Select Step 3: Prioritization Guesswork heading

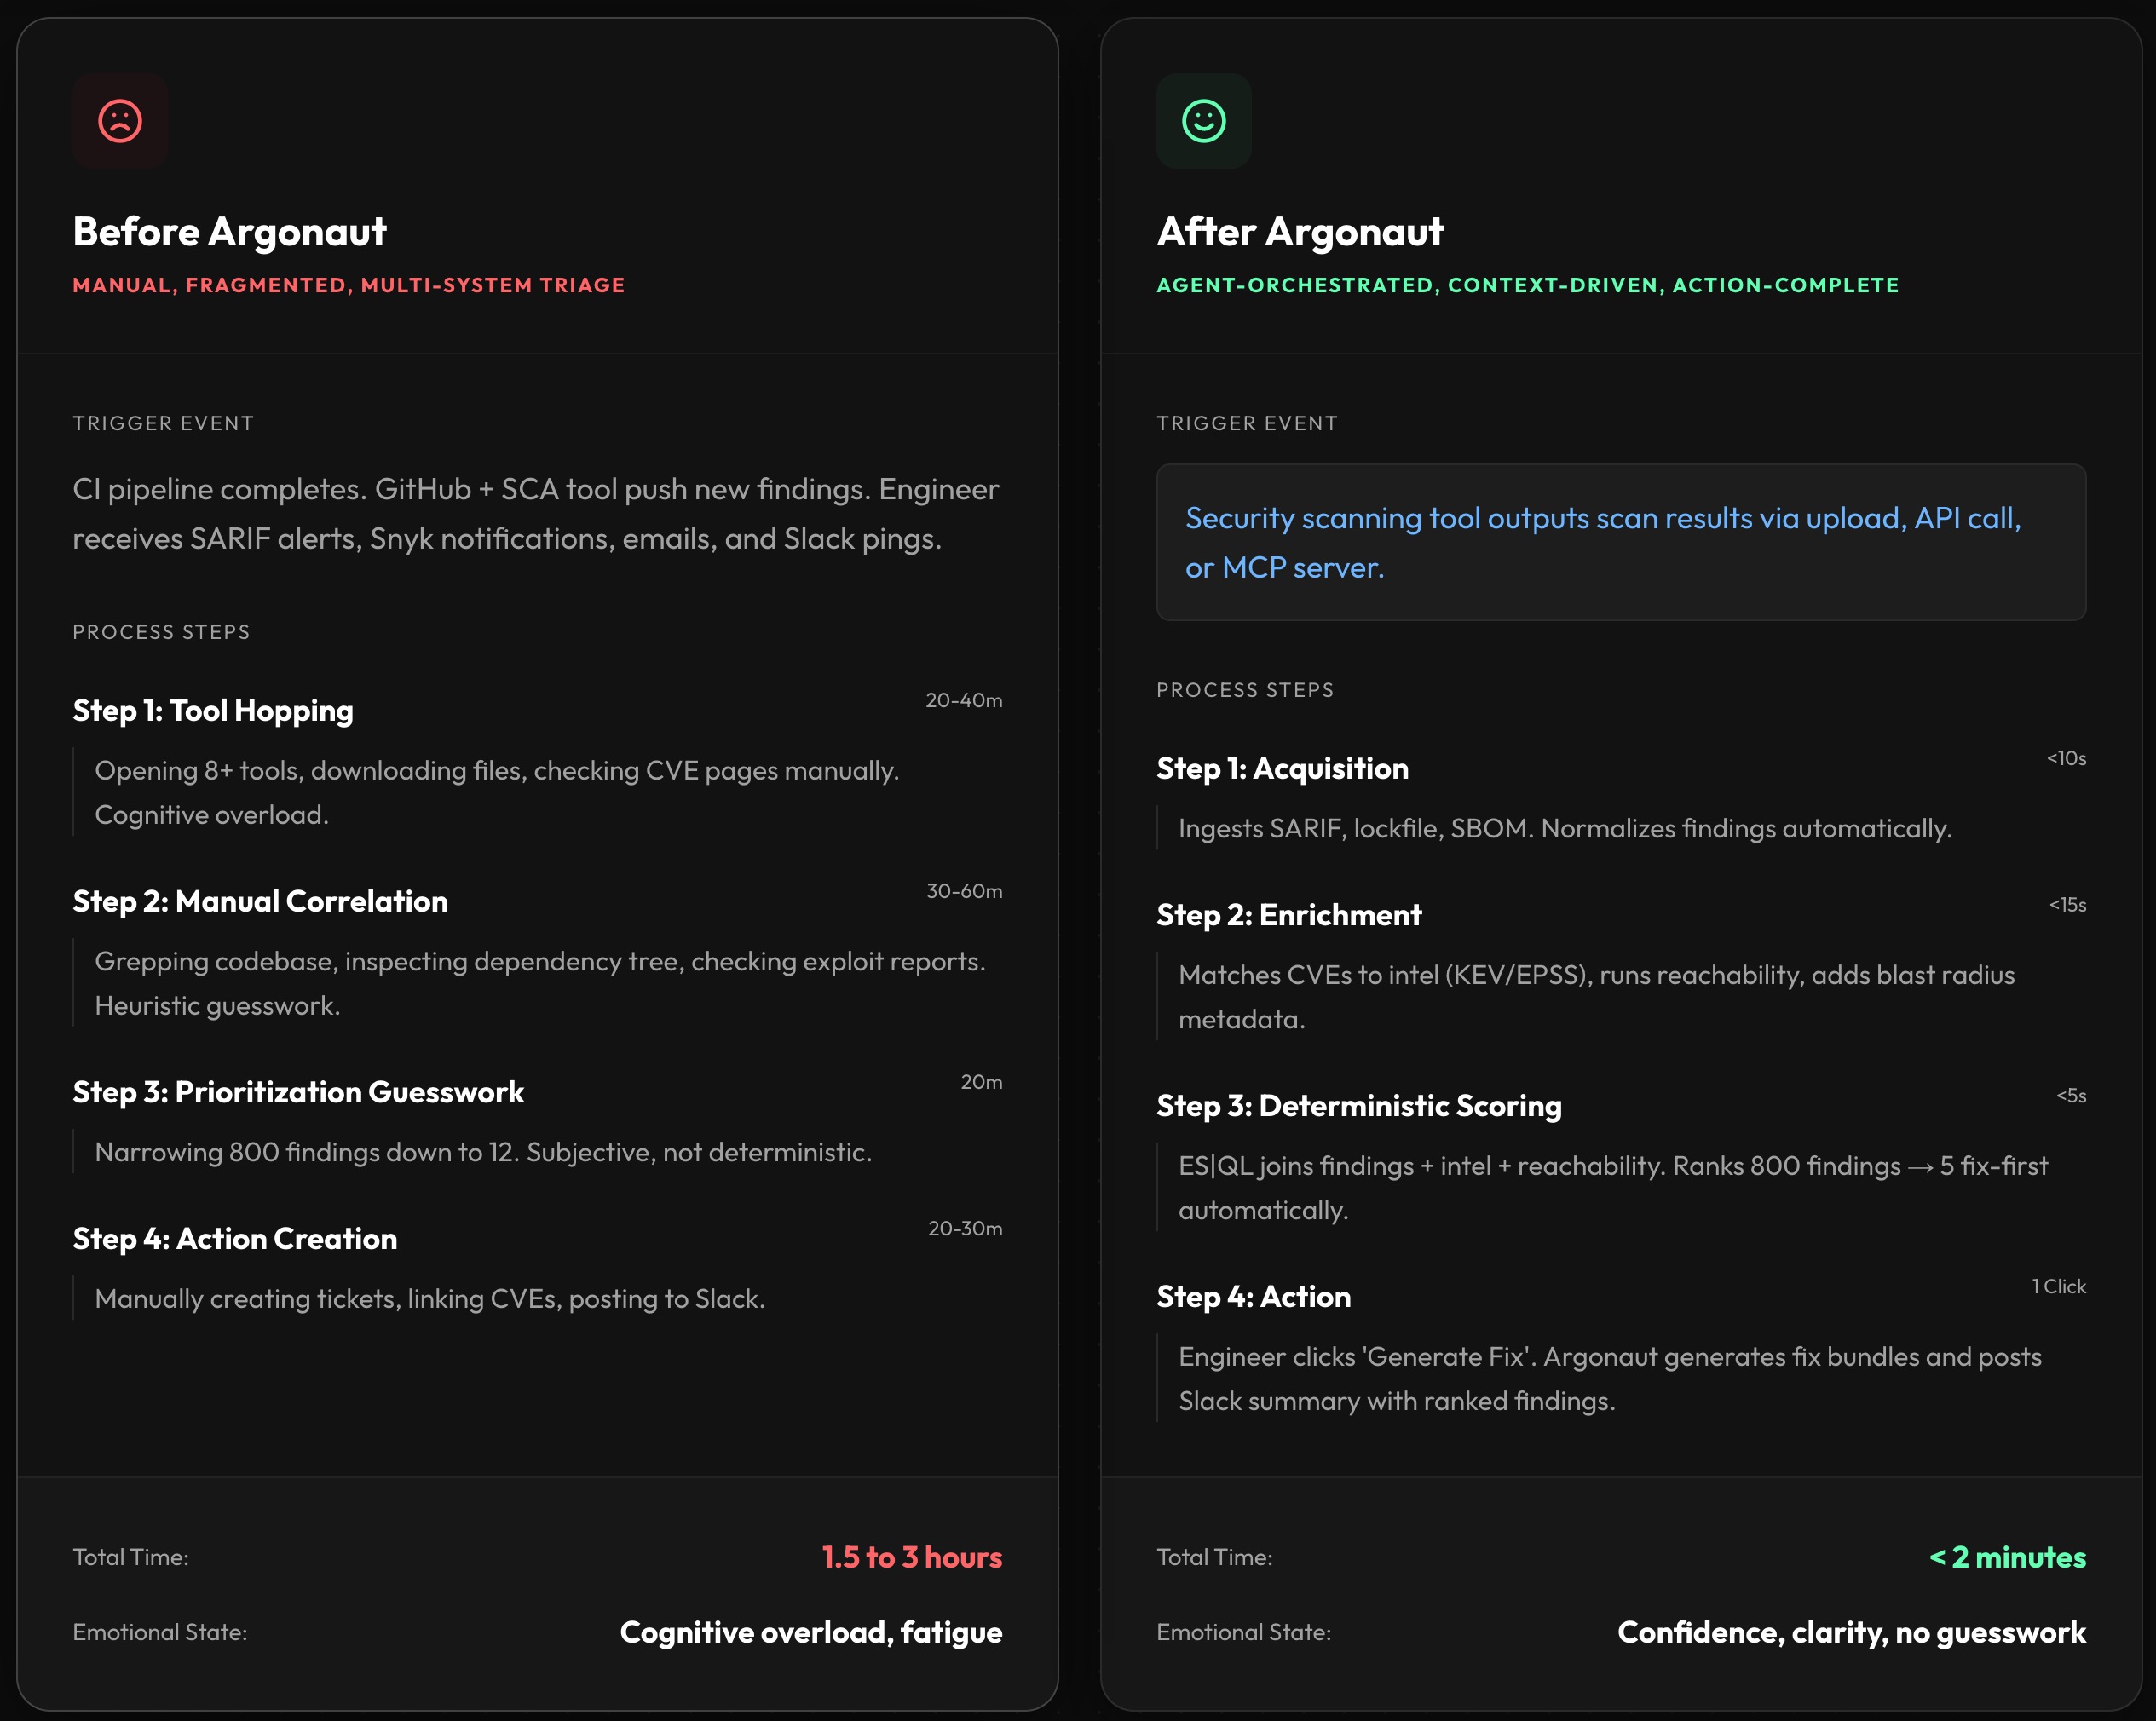pos(298,1093)
